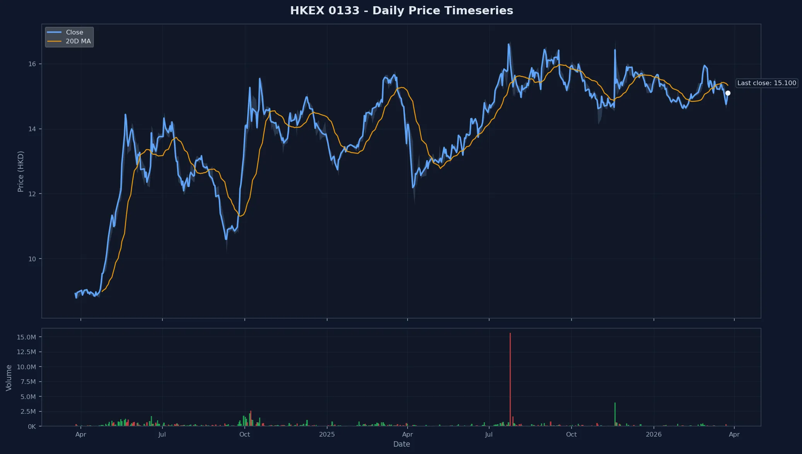Toggle the Close series in the legend
The height and width of the screenshot is (454, 802).
pyautogui.click(x=73, y=32)
